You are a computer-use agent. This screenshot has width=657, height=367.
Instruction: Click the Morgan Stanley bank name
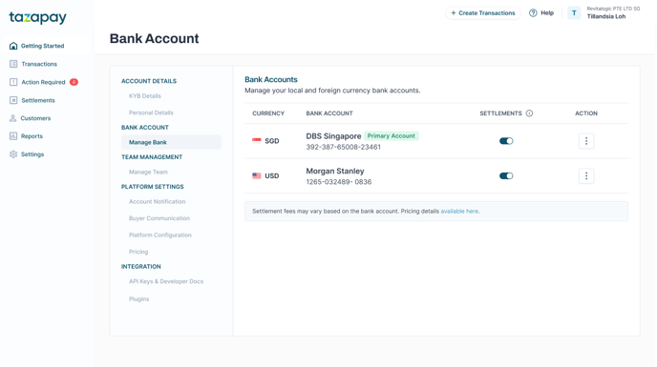click(335, 171)
